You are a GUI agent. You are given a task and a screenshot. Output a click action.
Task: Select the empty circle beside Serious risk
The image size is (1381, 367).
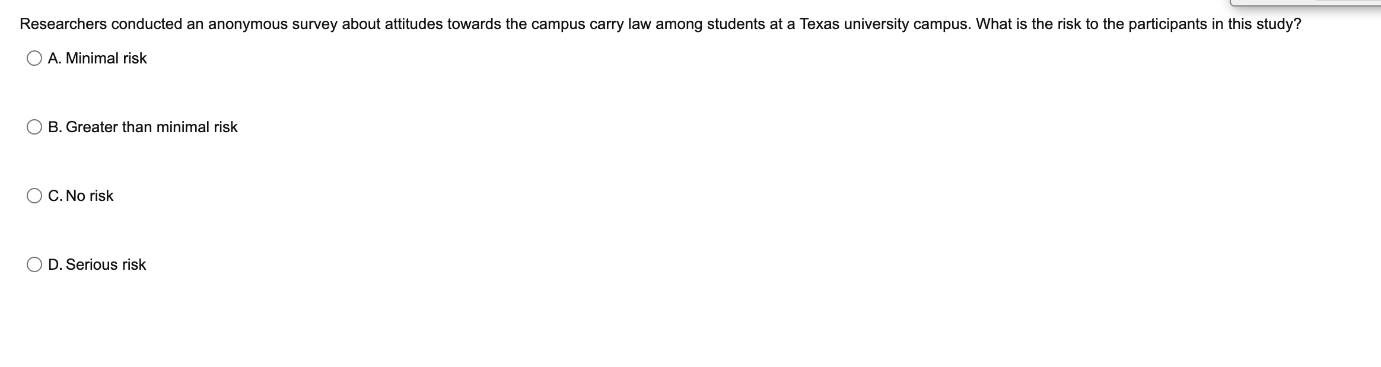tap(34, 264)
